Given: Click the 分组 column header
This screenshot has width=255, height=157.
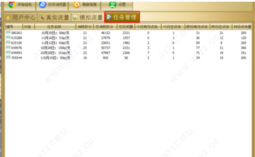Looking at the screenshot, I should (x=29, y=27).
